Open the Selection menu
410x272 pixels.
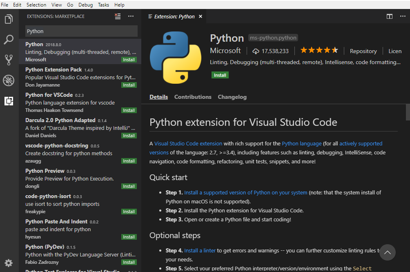tap(36, 4)
